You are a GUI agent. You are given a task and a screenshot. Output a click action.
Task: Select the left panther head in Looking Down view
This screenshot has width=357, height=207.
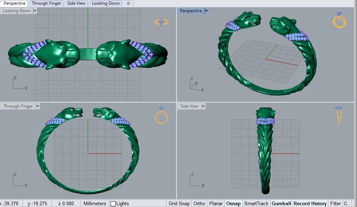click(x=57, y=54)
